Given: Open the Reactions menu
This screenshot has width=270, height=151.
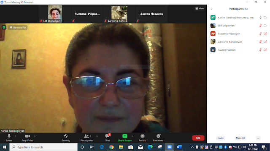Looking at the screenshot, I should 158,138.
